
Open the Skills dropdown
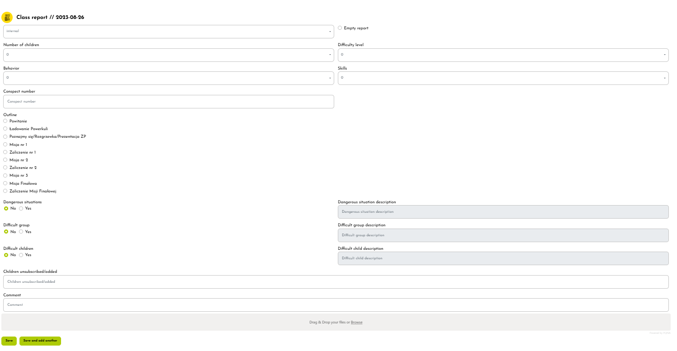(x=503, y=78)
